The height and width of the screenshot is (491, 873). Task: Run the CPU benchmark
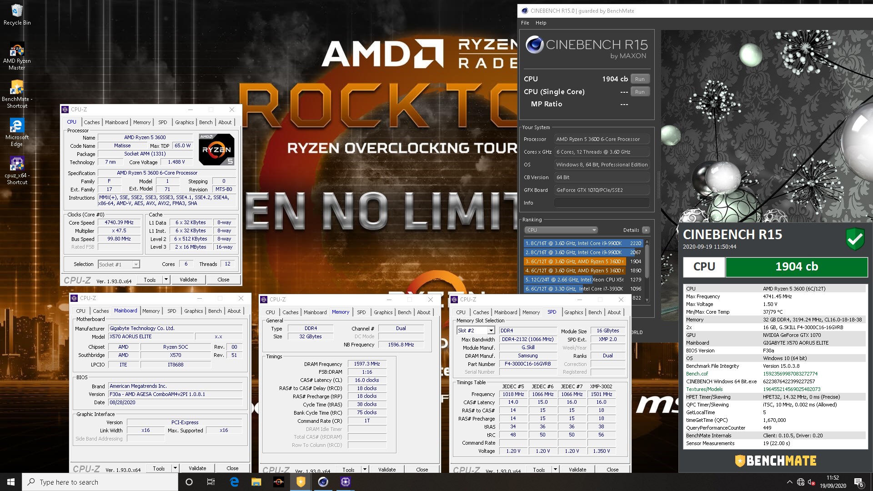tap(640, 79)
